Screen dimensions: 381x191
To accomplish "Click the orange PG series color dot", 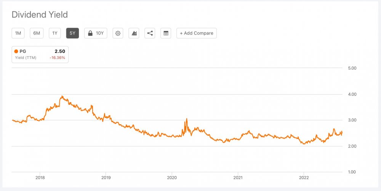I will coord(16,51).
